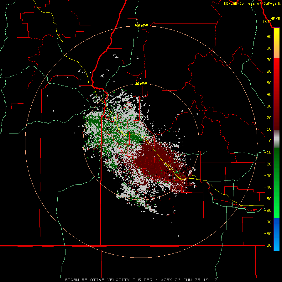The image size is (282, 282).
Task: Click the NEXR label above the color scale
Action: pos(275,19)
